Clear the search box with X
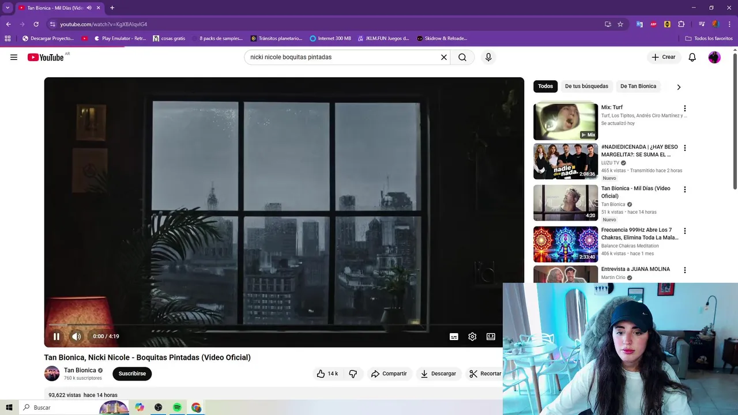 click(444, 57)
